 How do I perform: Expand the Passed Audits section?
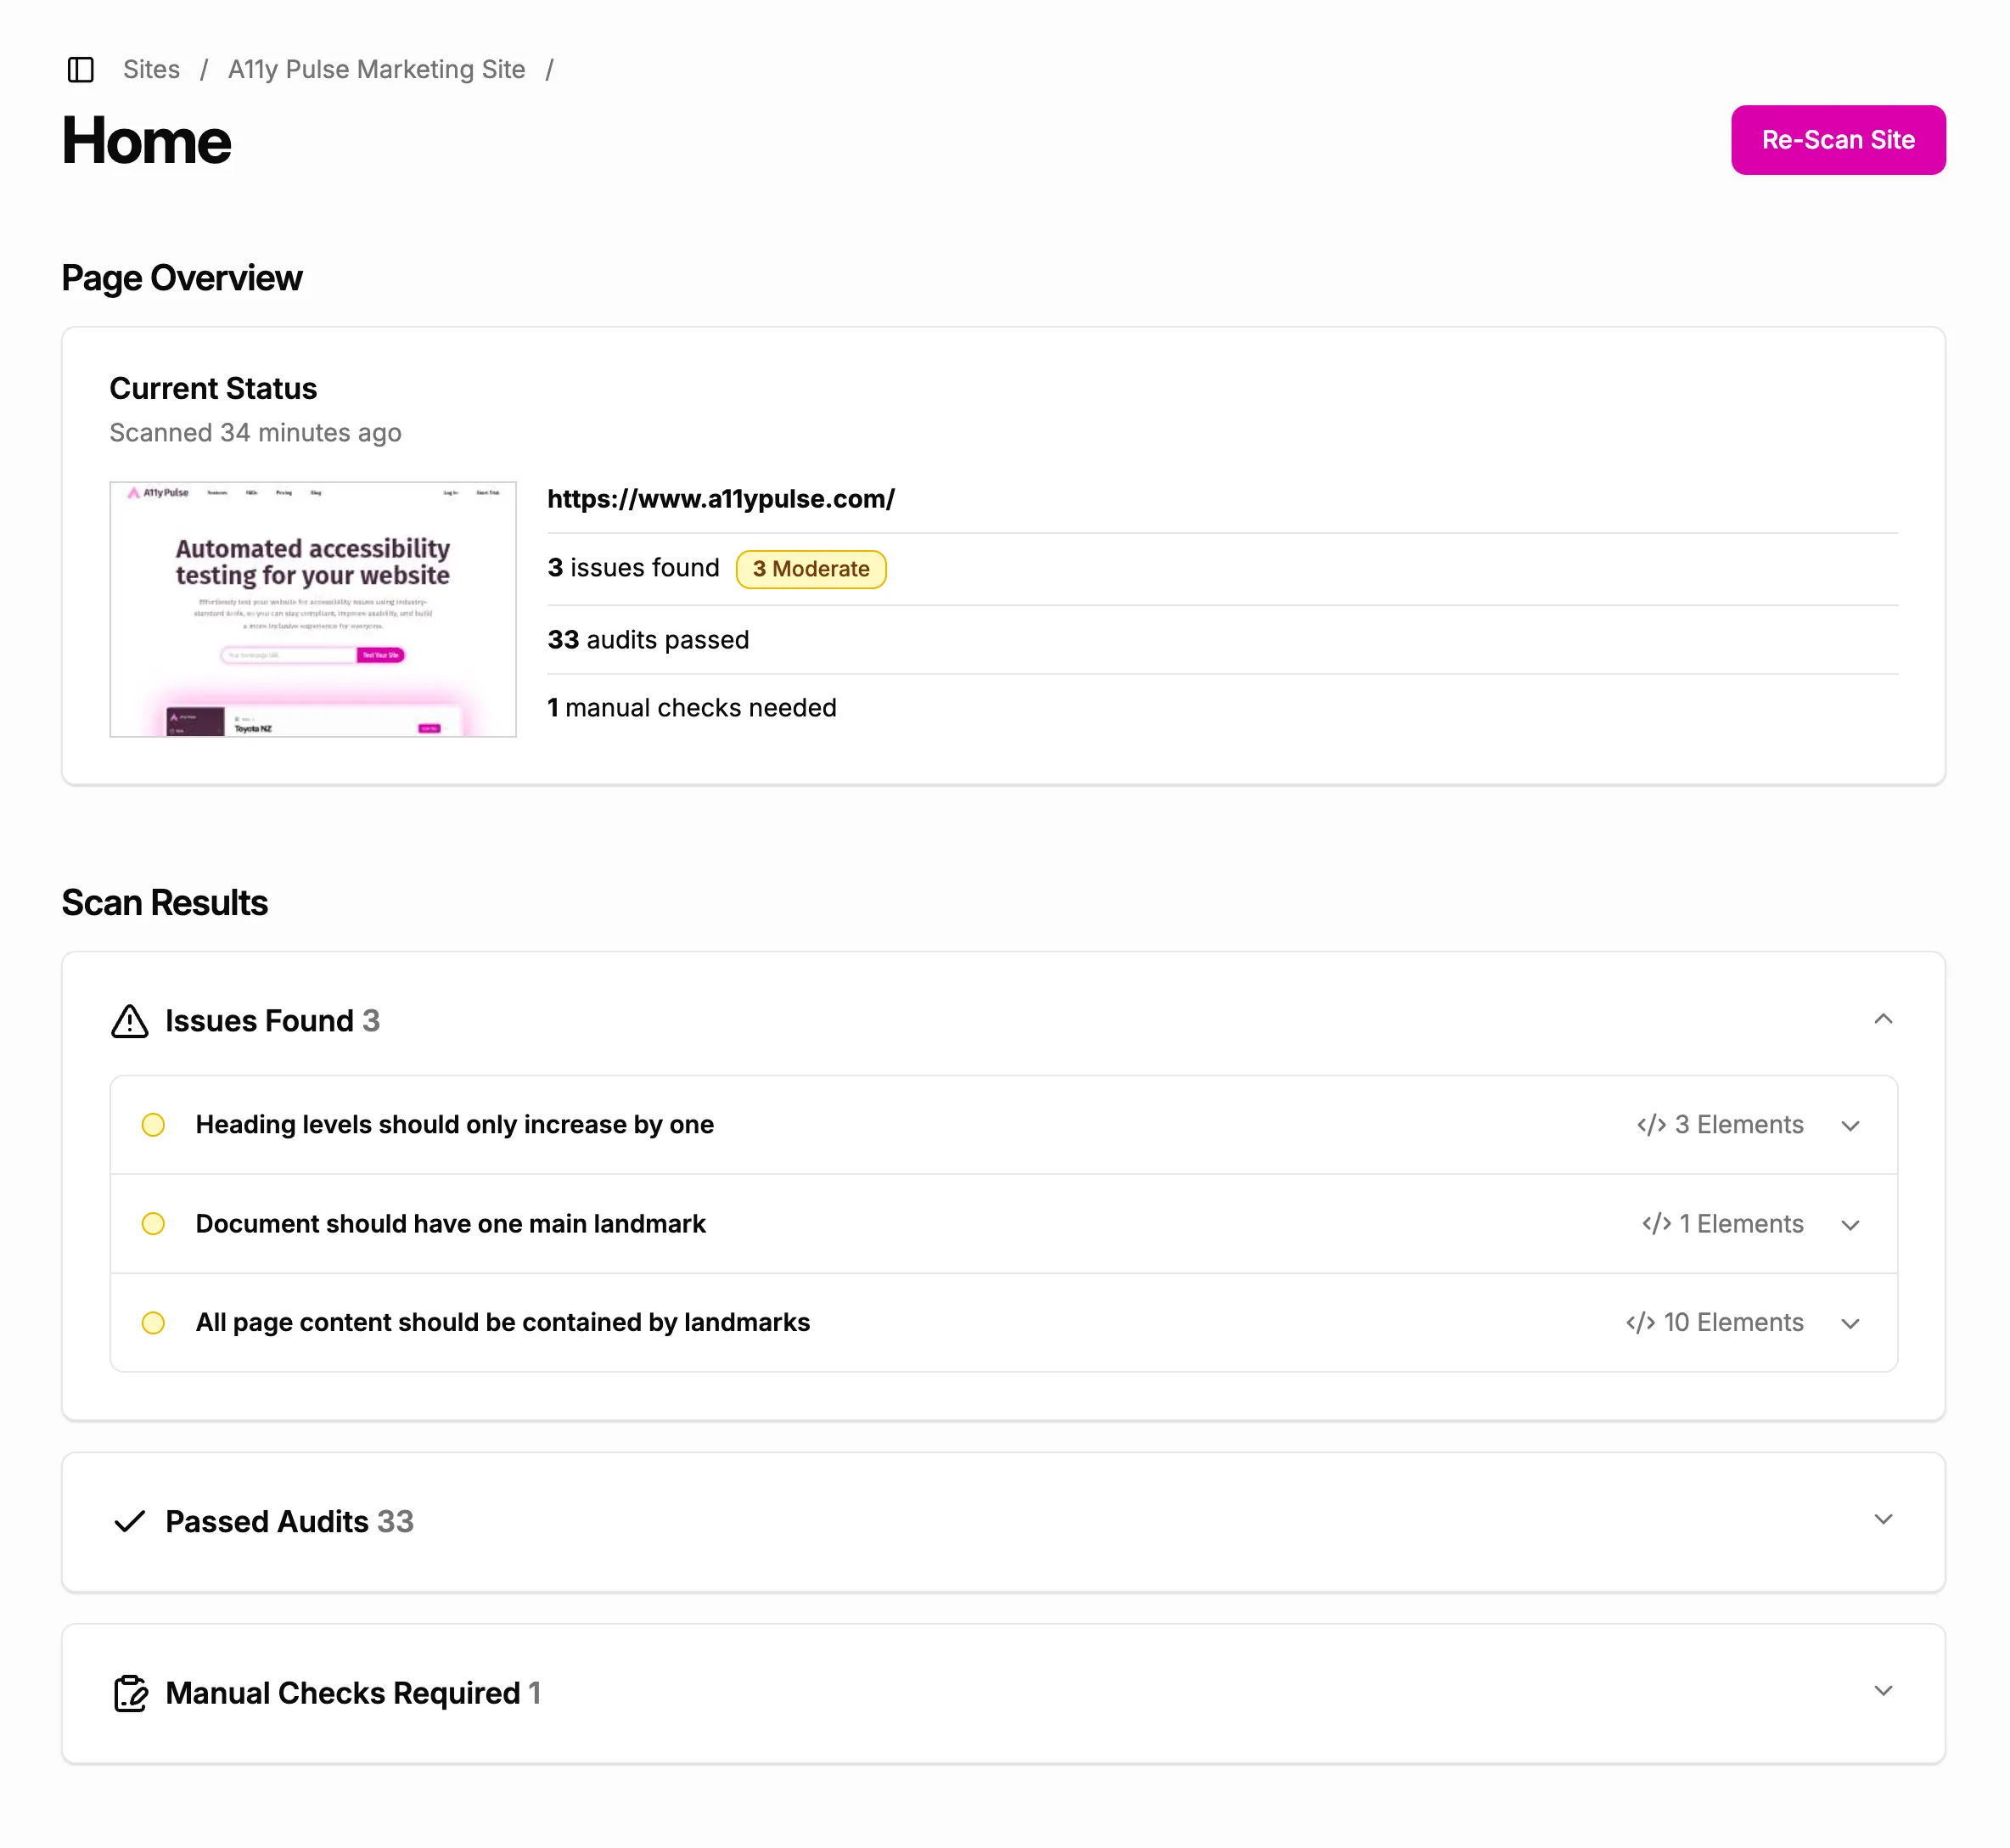coord(1884,1520)
